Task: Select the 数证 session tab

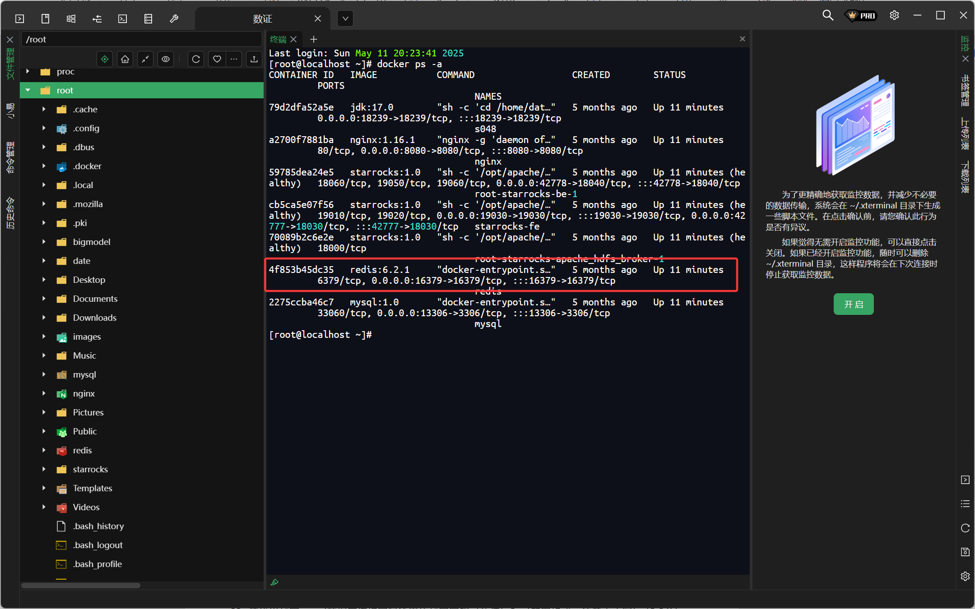Action: (262, 18)
